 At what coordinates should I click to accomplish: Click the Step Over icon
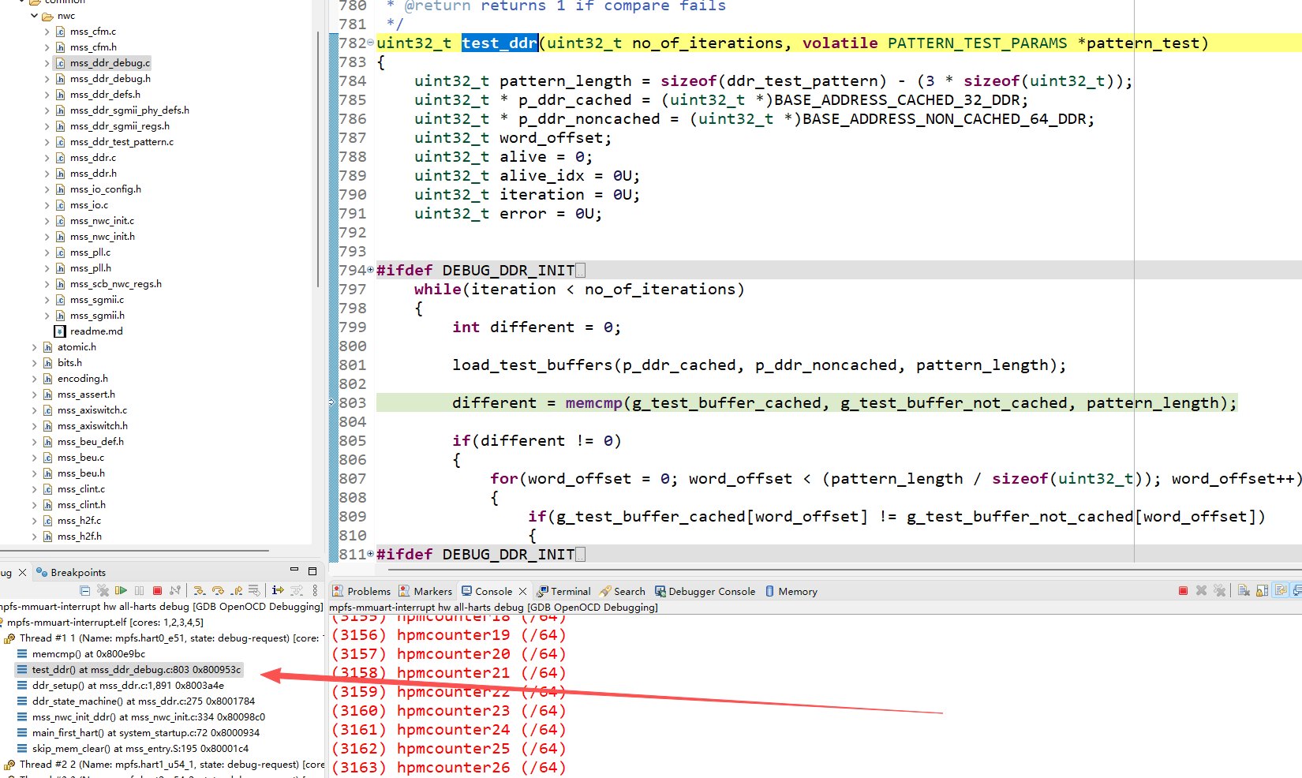[218, 590]
